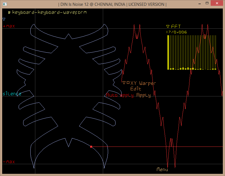This screenshot has height=176, width=225.
Task: Open the Menu at the bottom
Action: (162, 169)
